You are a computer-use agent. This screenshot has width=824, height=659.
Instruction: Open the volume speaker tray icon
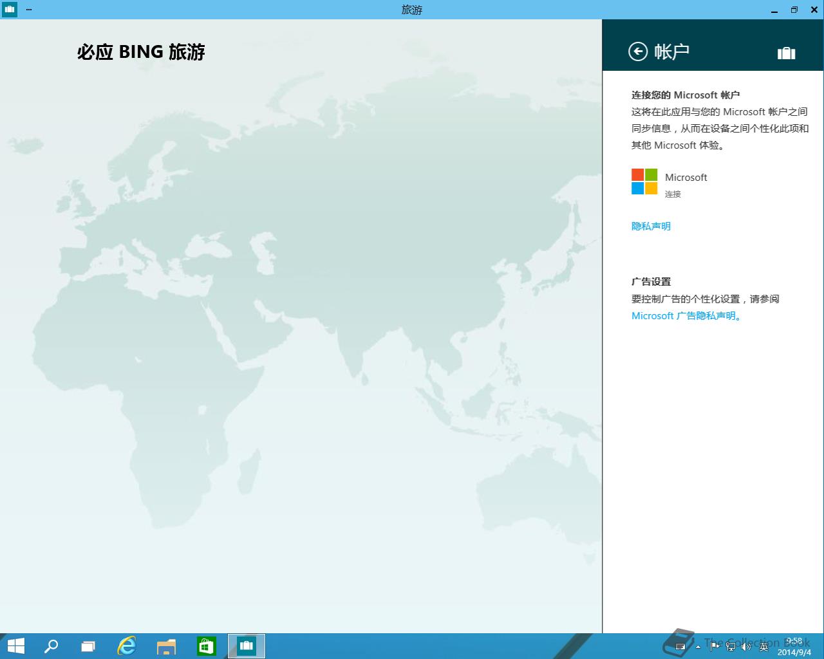746,646
